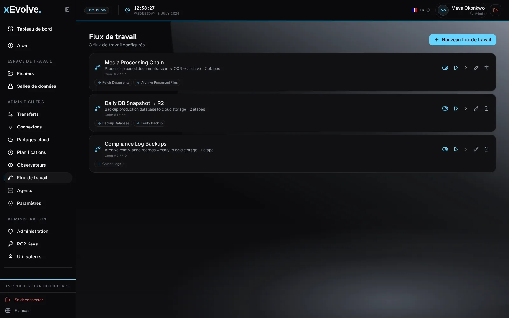Open Utilisateurs page
This screenshot has height=318, width=509.
(x=38, y=257)
